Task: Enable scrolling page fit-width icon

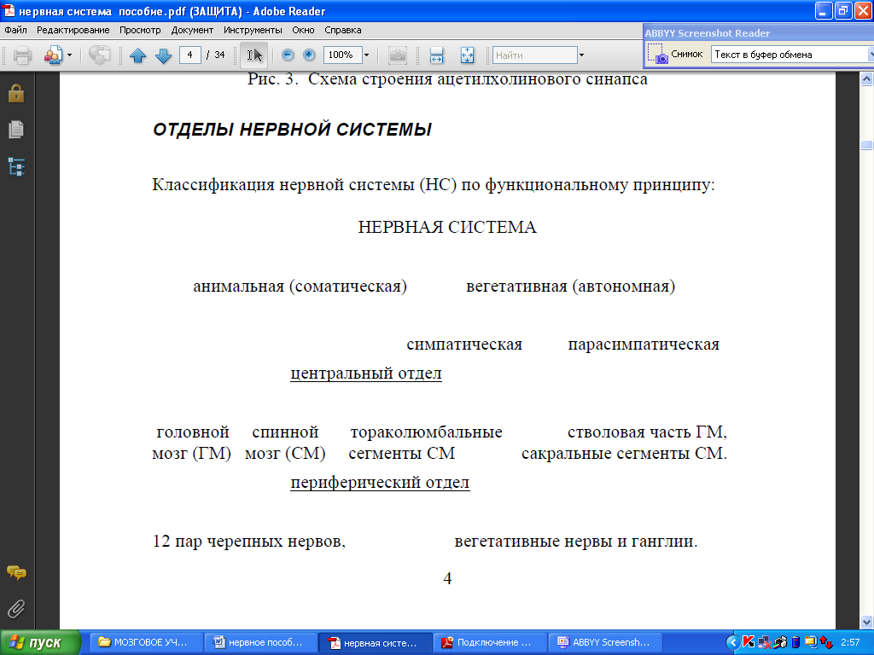Action: click(x=436, y=55)
